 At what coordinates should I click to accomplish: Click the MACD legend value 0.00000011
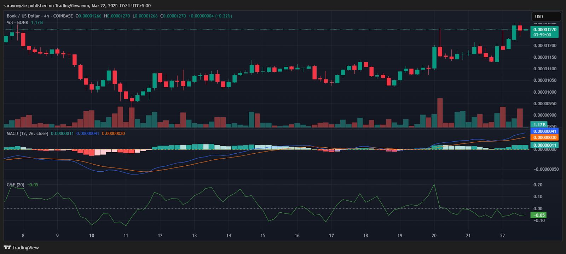click(62, 134)
